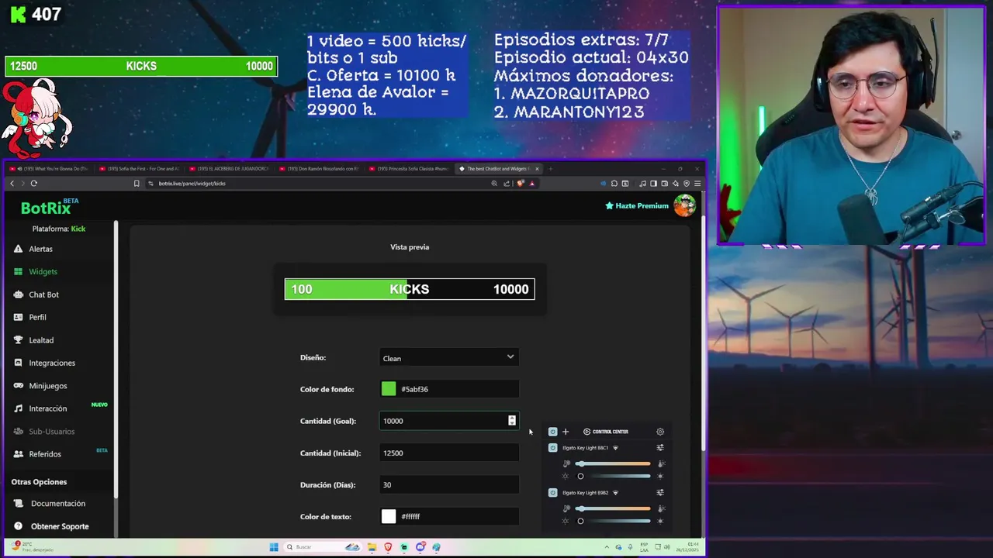Click the browser back arrow
The height and width of the screenshot is (558, 993).
click(x=12, y=184)
